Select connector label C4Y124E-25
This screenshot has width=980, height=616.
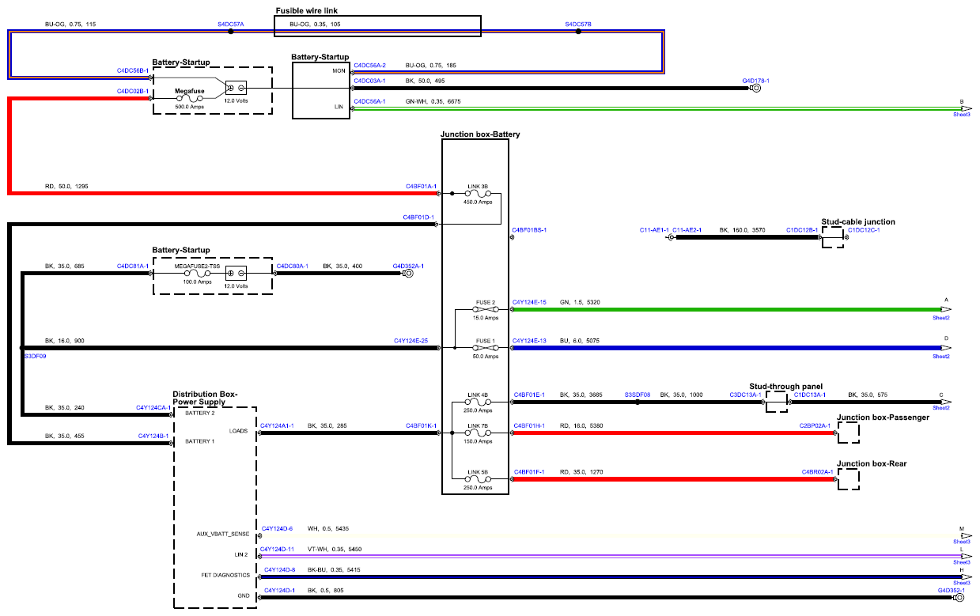[x=411, y=341]
